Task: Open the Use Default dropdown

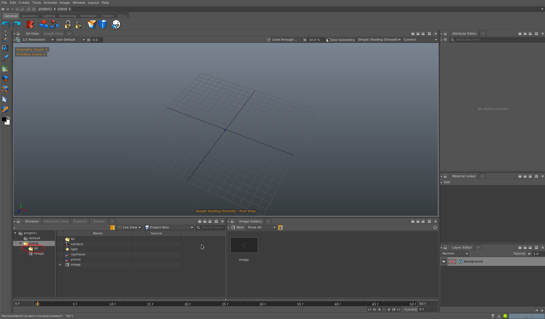Action: (70, 40)
